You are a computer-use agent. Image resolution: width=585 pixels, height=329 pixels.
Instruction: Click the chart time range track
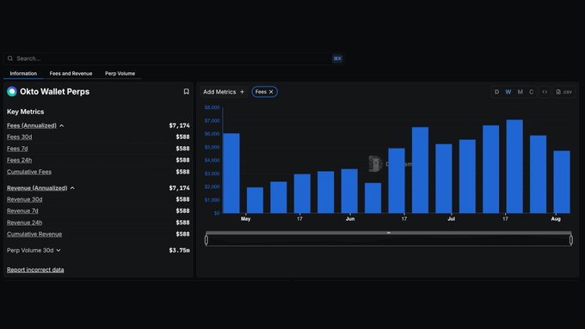(389, 240)
